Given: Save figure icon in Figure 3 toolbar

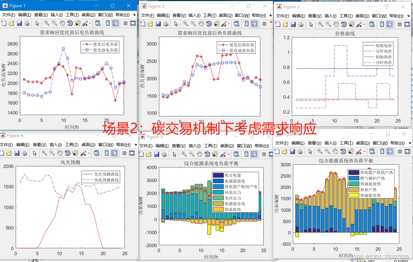Looking at the screenshot, I should (293, 25).
